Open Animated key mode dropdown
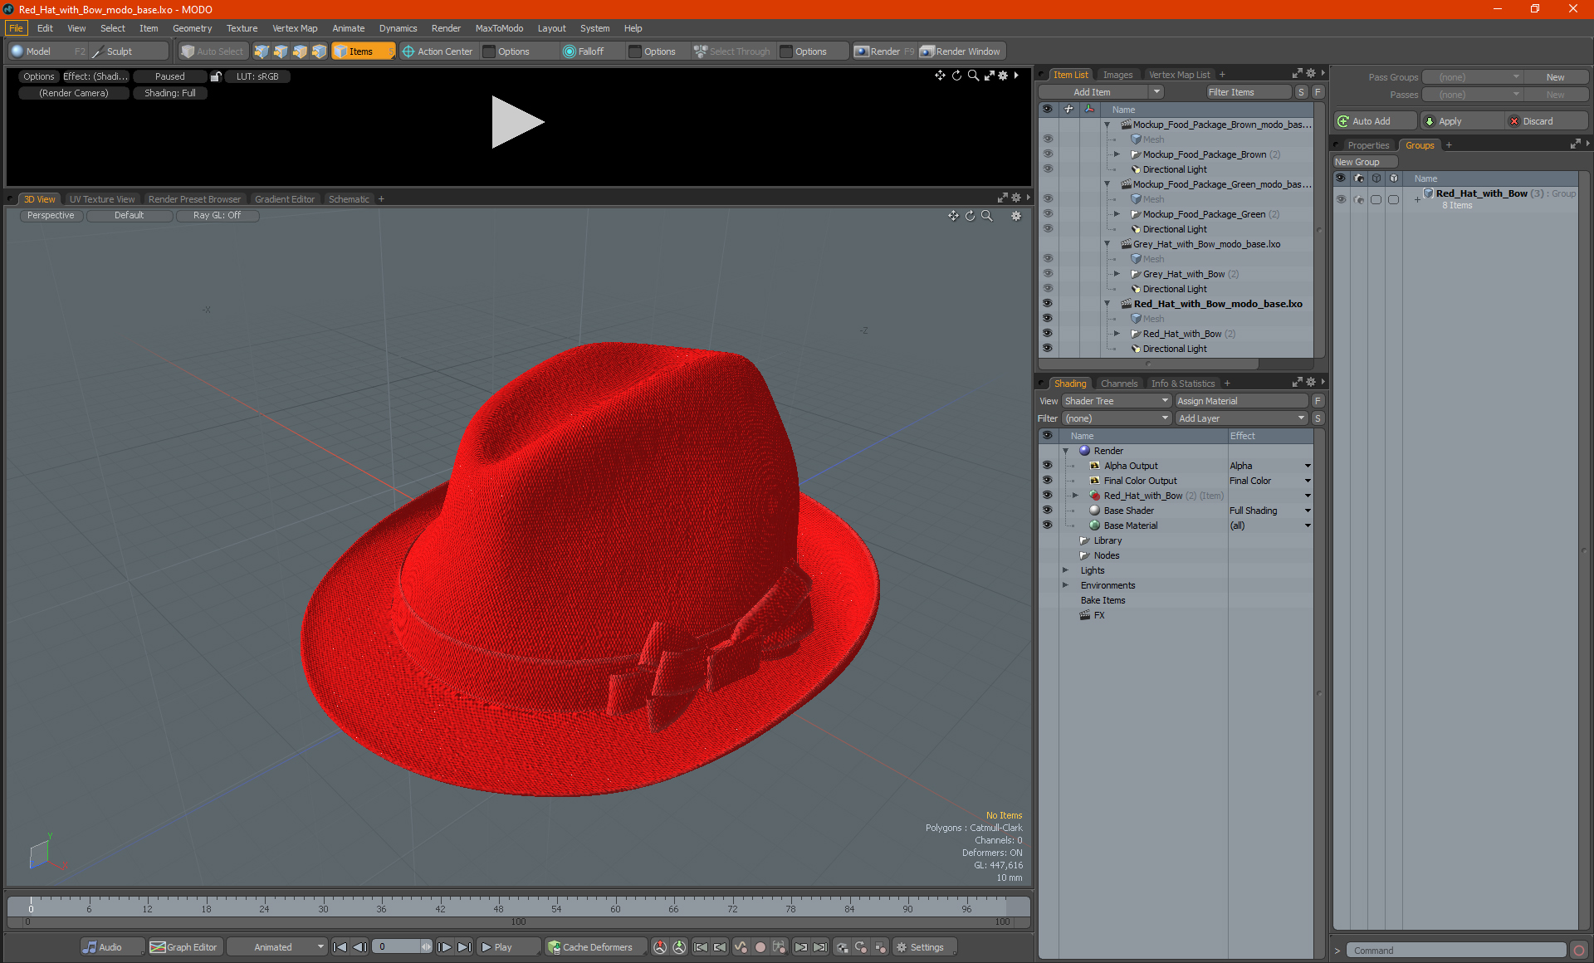The width and height of the screenshot is (1594, 963). click(x=276, y=947)
